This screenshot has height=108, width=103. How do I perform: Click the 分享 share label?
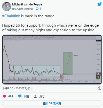tap(42, 96)
